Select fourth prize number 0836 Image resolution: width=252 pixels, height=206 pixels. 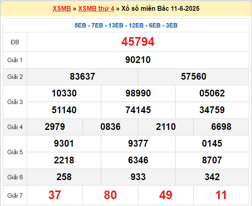[x=110, y=127]
